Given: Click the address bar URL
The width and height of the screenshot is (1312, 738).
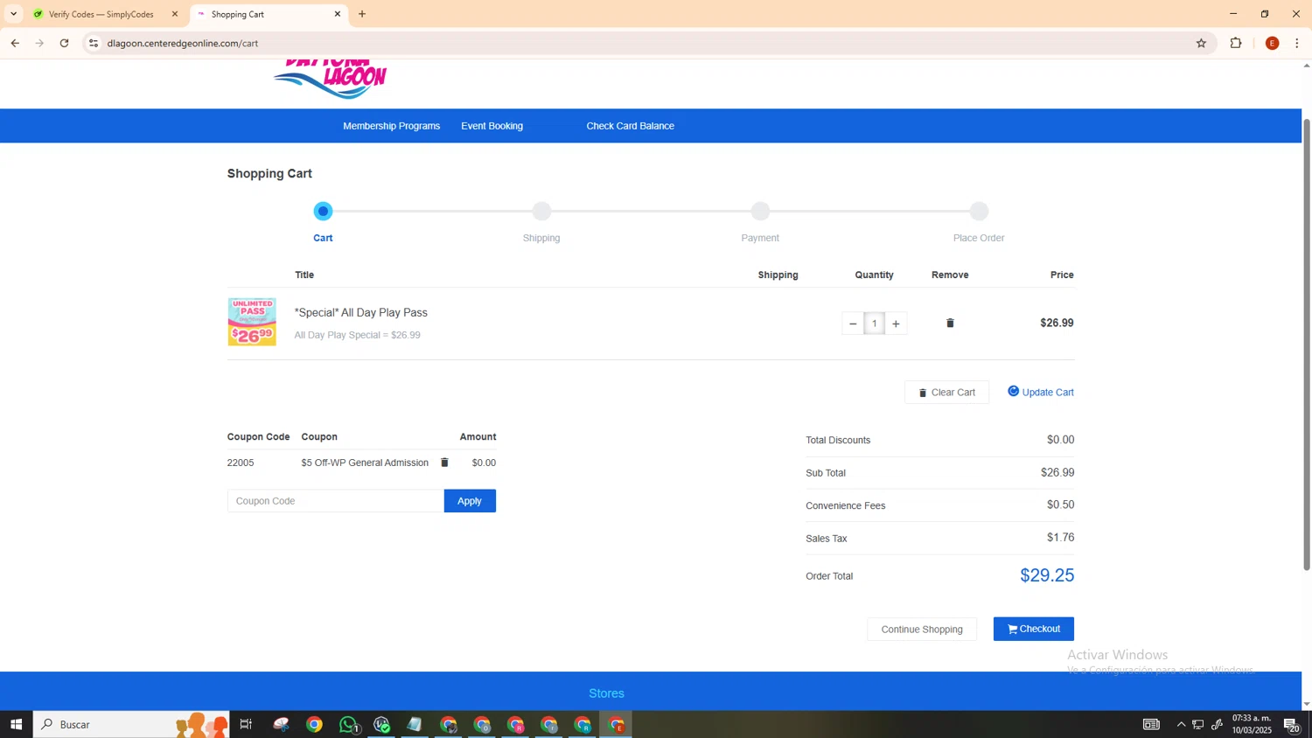Looking at the screenshot, I should [183, 43].
